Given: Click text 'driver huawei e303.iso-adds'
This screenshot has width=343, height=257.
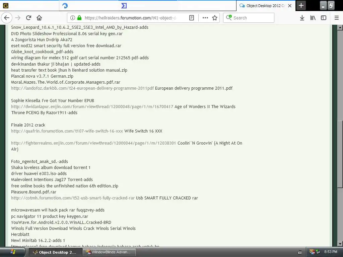Looking at the screenshot, I should [x=39, y=174].
